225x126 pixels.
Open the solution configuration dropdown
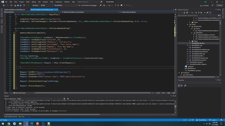point(36,6)
